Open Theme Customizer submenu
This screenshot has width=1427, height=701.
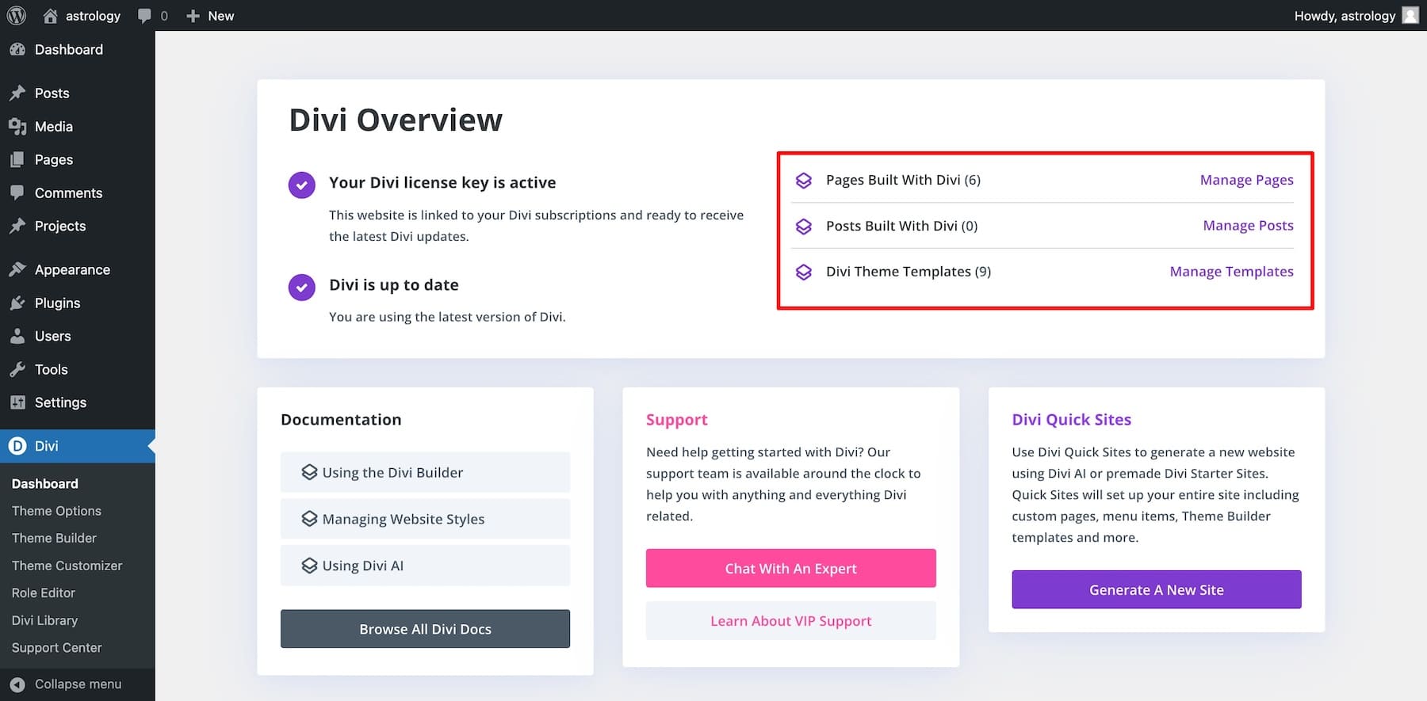pos(67,566)
